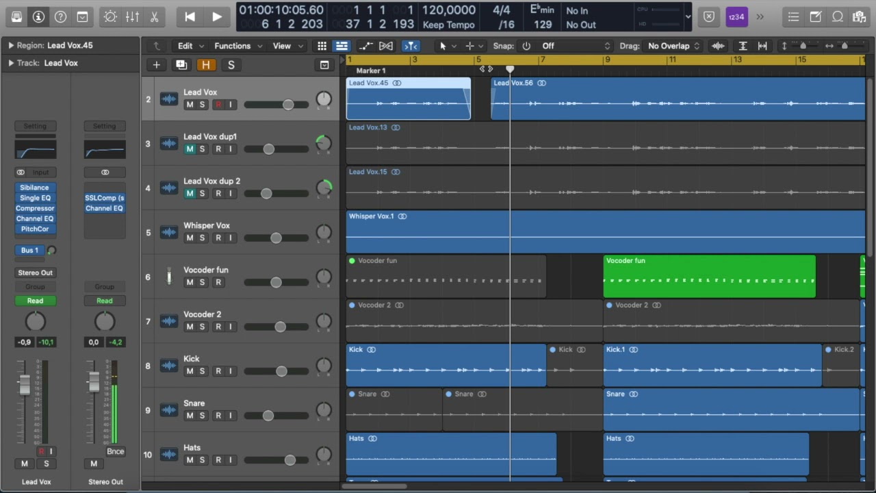Viewport: 876px width, 493px height.
Task: Unmute the Lead Vox dup1 track
Action: [x=190, y=149]
